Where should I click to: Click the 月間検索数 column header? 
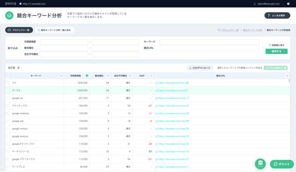[76, 76]
